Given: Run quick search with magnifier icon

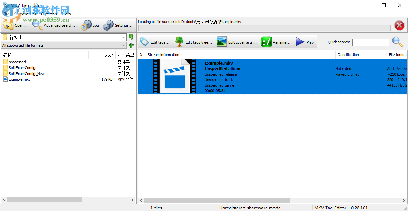Looking at the screenshot, I should 397,42.
